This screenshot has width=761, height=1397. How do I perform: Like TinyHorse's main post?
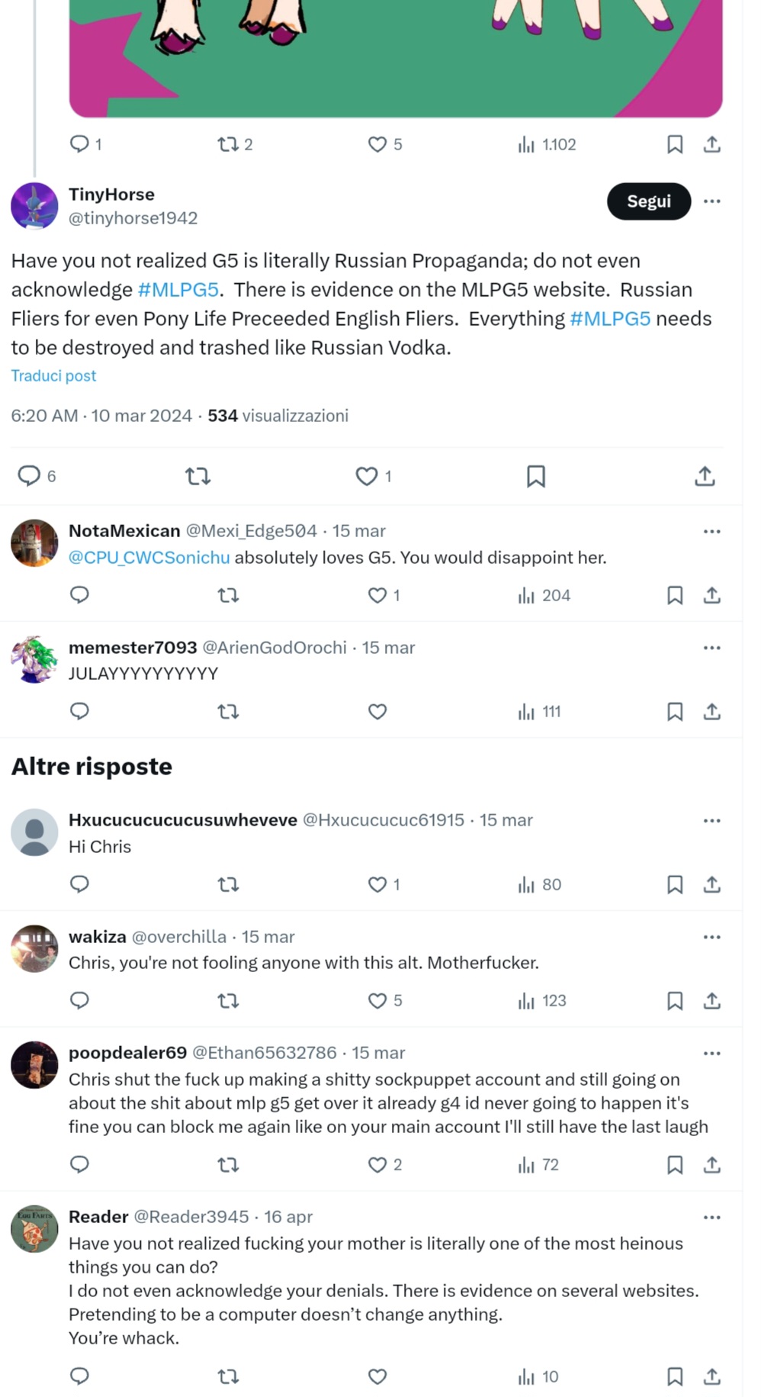(x=367, y=476)
